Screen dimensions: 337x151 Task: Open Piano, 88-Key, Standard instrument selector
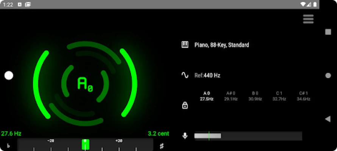click(222, 45)
